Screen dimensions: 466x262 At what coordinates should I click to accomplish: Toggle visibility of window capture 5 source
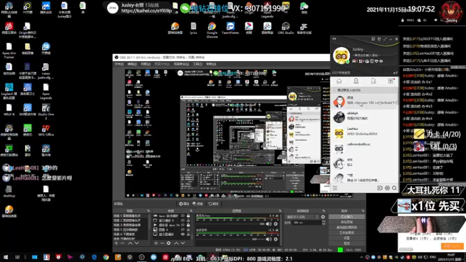pyautogui.click(x=183, y=221)
